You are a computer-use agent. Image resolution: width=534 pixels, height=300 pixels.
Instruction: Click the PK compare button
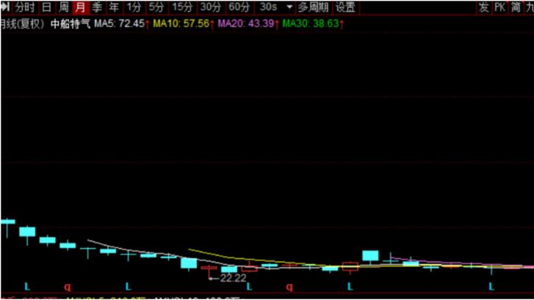pyautogui.click(x=499, y=7)
